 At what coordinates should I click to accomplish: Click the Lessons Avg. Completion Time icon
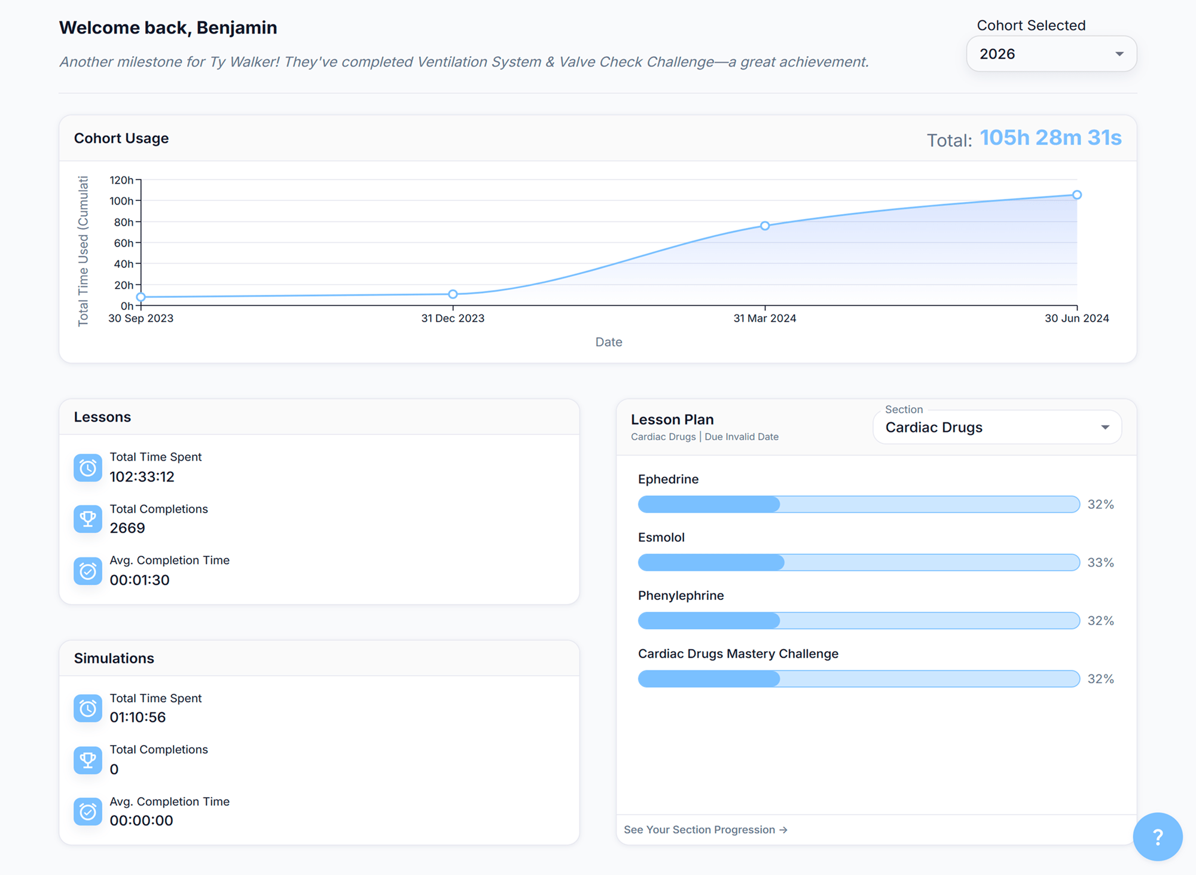pos(88,571)
